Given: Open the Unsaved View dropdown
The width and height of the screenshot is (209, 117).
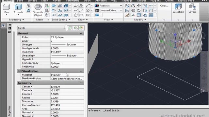Looking at the screenshot, I should [109, 10].
